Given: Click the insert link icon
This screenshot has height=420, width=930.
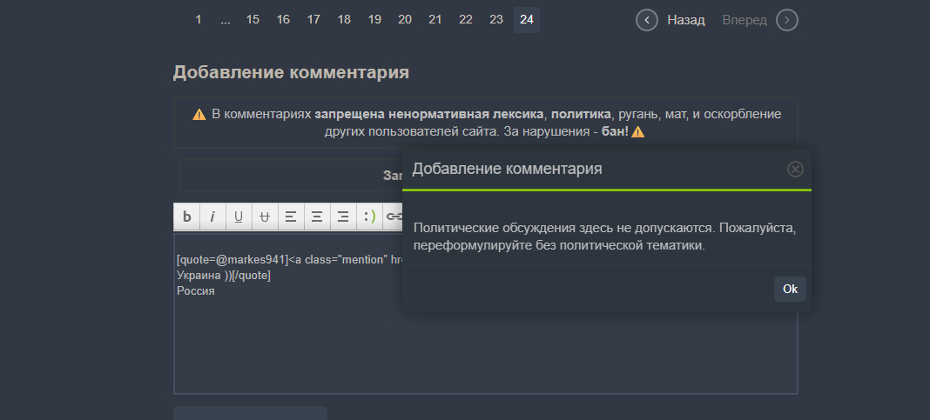Looking at the screenshot, I should click(393, 217).
